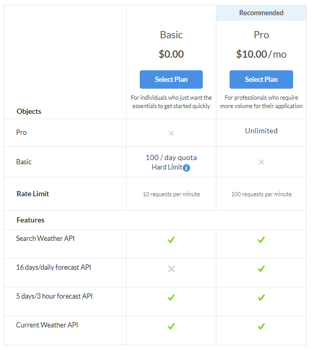The height and width of the screenshot is (350, 312).
Task: Click the Recommended banner above Pro
Action: (261, 13)
